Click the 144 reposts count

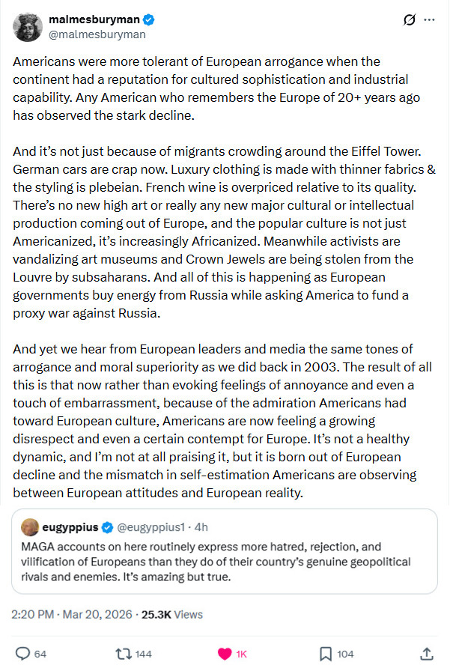[x=143, y=654]
